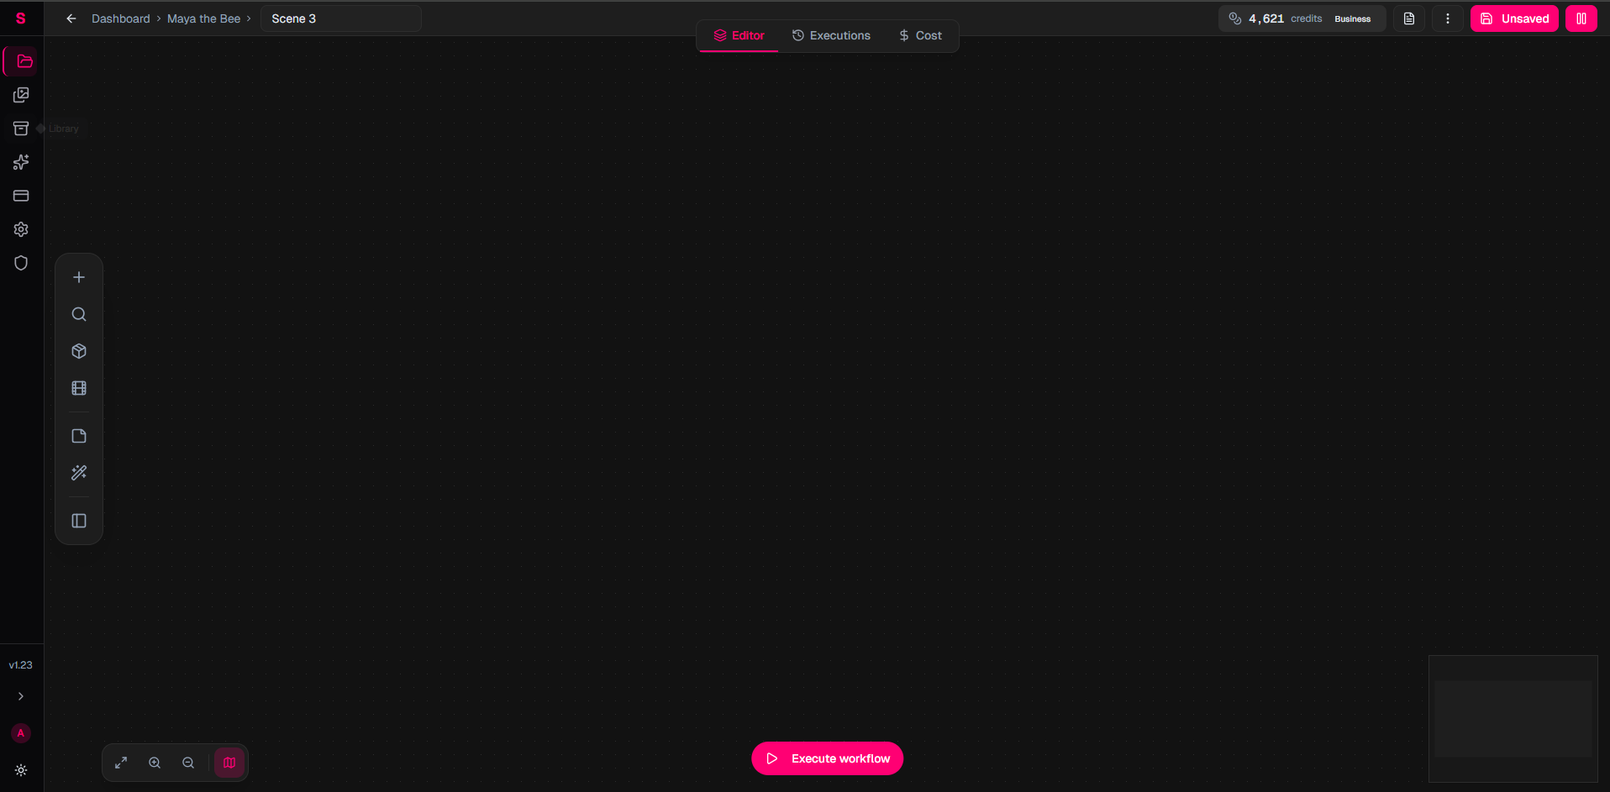Open the Cost tab
Viewport: 1610px width, 792px height.
point(921,35)
